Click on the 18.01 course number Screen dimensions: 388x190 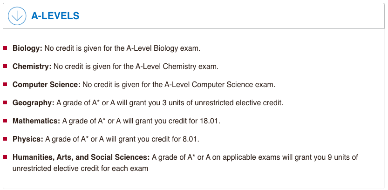(x=209, y=121)
